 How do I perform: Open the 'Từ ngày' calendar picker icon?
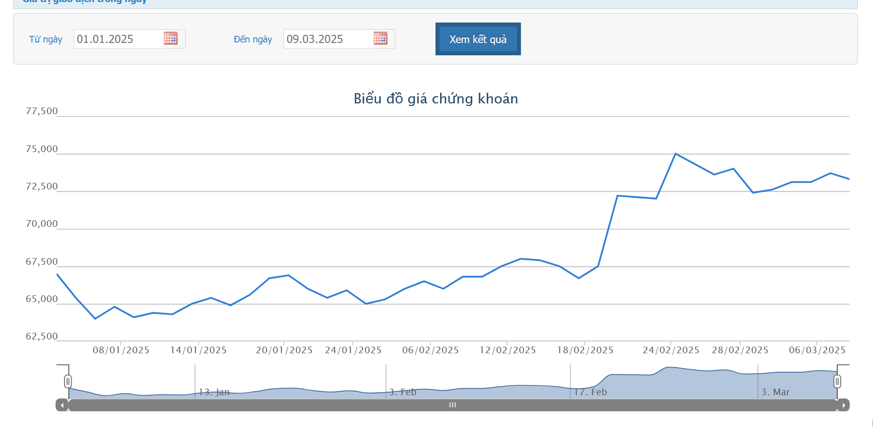(170, 38)
